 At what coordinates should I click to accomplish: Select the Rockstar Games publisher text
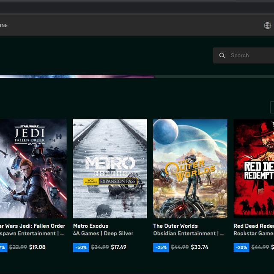[x=254, y=233]
